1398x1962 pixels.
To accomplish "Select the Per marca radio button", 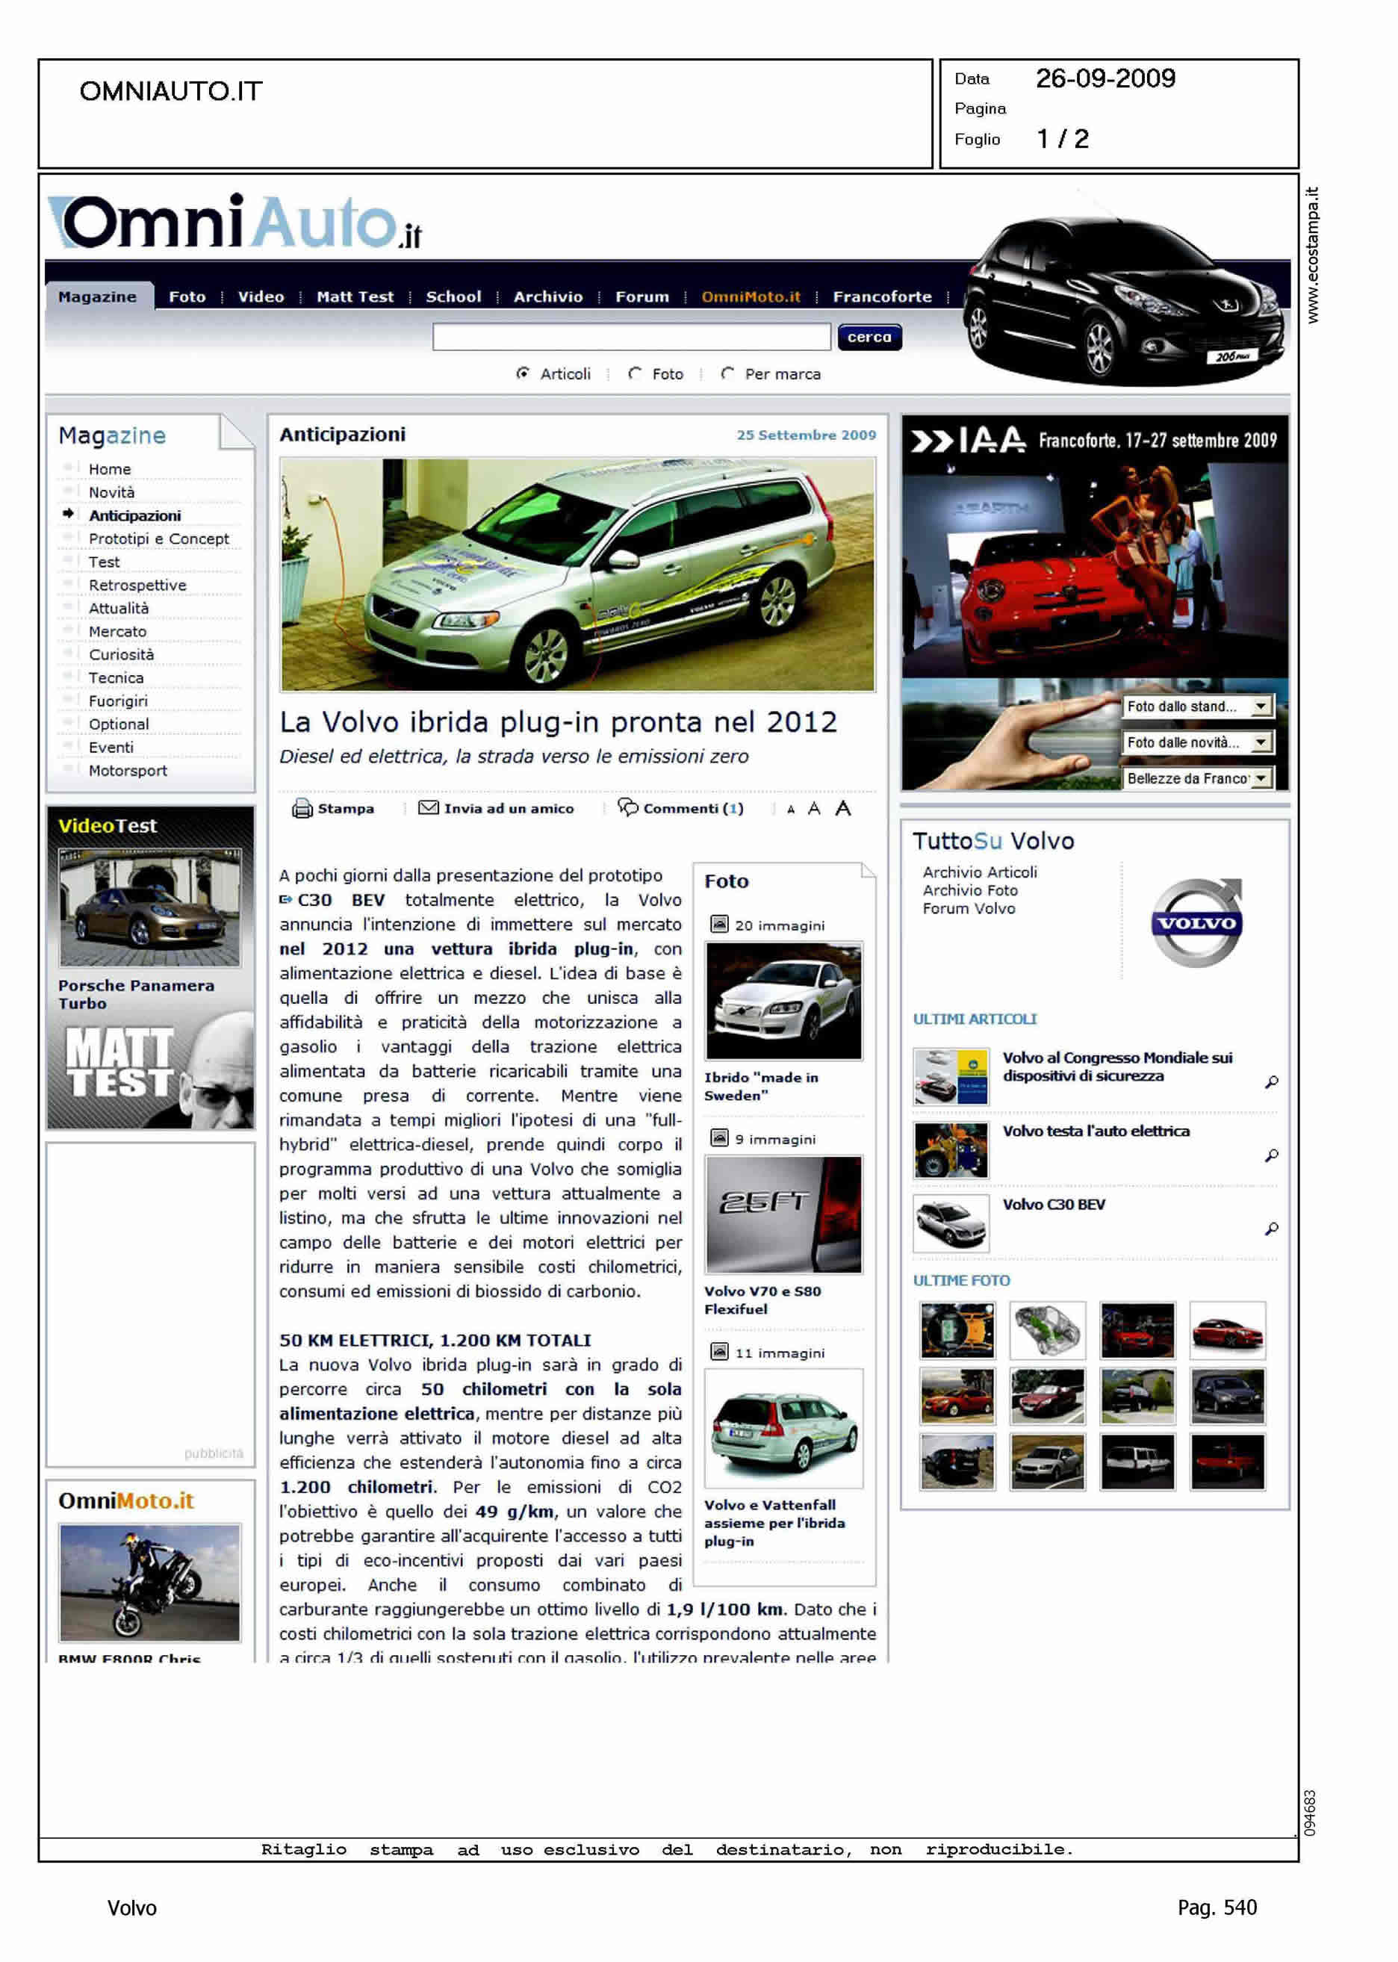I will click(727, 373).
